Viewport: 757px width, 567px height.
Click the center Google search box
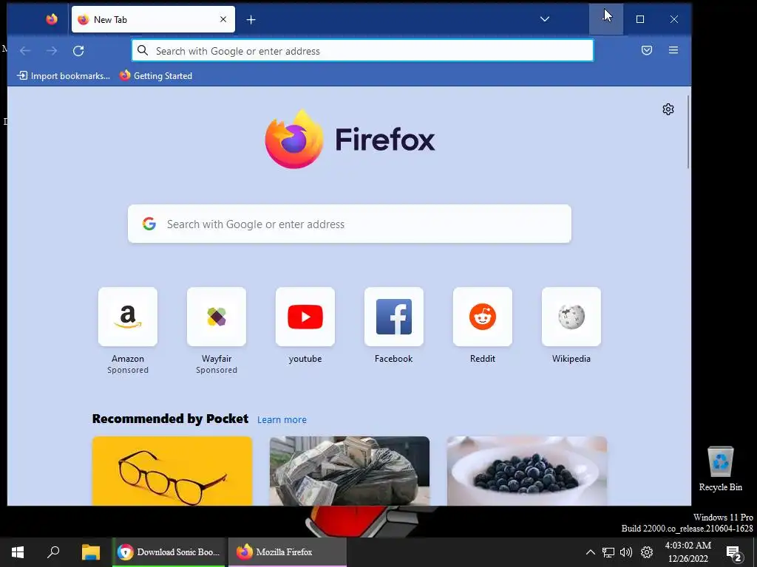350,224
